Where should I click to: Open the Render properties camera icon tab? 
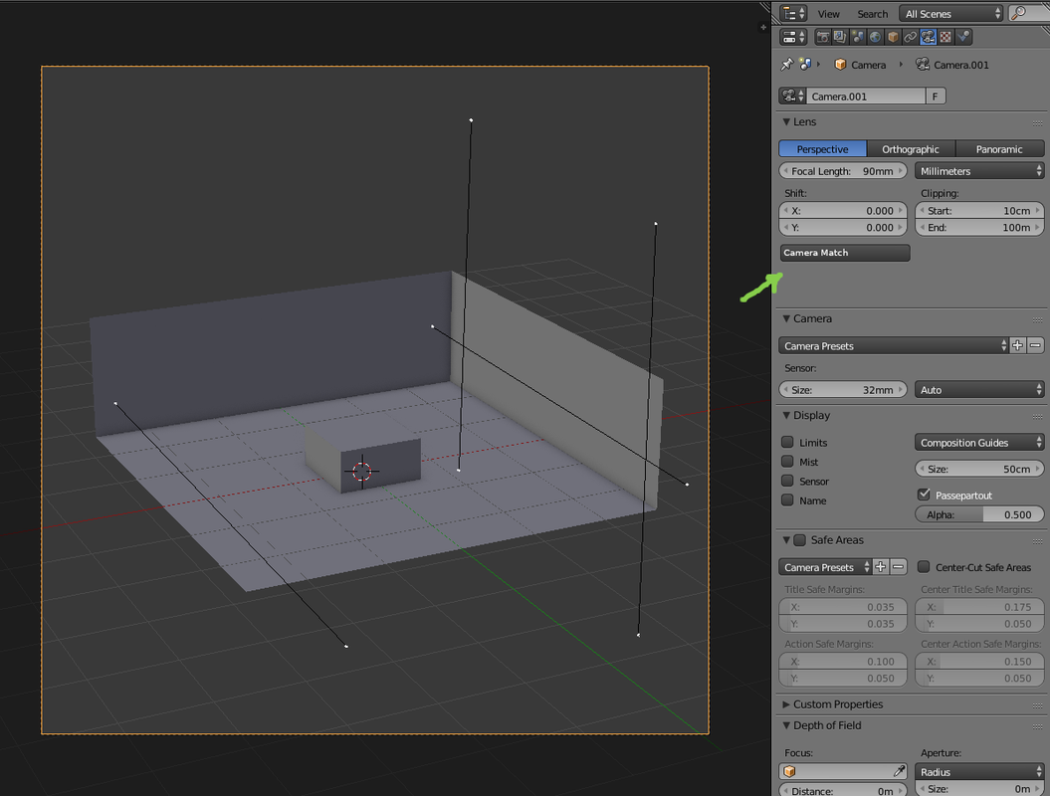point(822,38)
